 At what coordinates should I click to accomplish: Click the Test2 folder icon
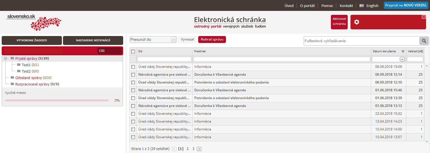click(x=19, y=71)
